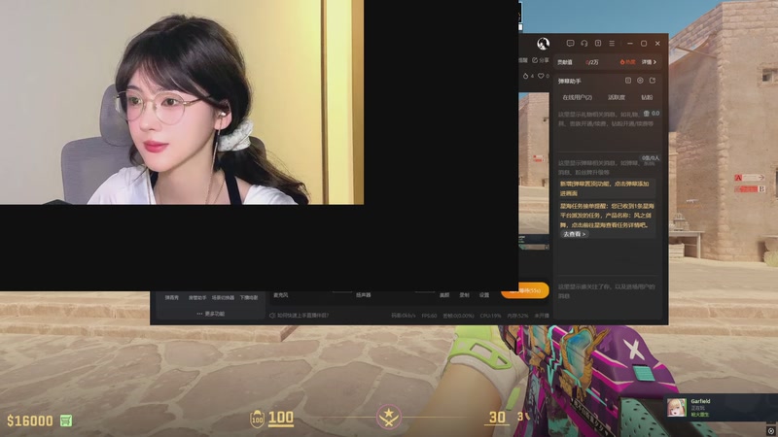
Task: Switch to 钻粉 tab
Action: [x=647, y=98]
